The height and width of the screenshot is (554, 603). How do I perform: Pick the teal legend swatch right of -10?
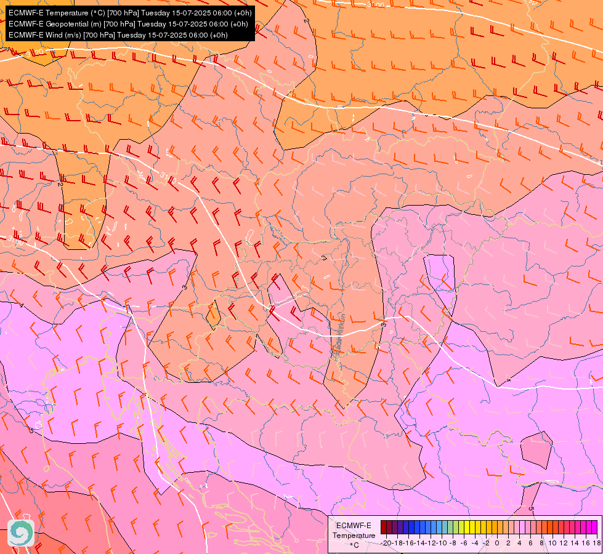445,527
